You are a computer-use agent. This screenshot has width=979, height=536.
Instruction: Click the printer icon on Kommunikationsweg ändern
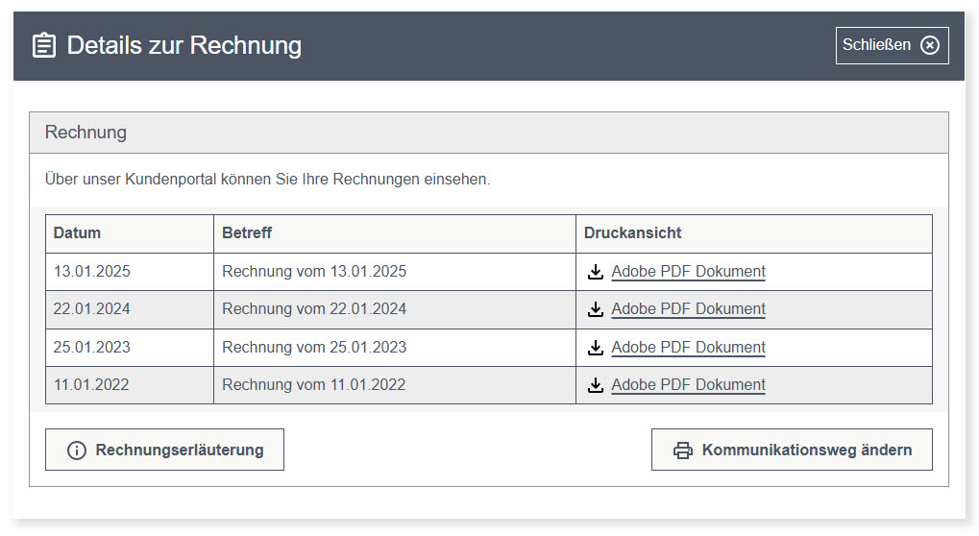tap(682, 451)
